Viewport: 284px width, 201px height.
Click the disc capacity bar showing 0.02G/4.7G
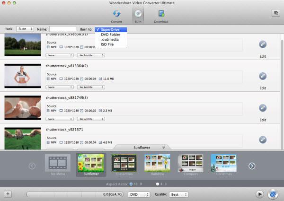coord(75,194)
